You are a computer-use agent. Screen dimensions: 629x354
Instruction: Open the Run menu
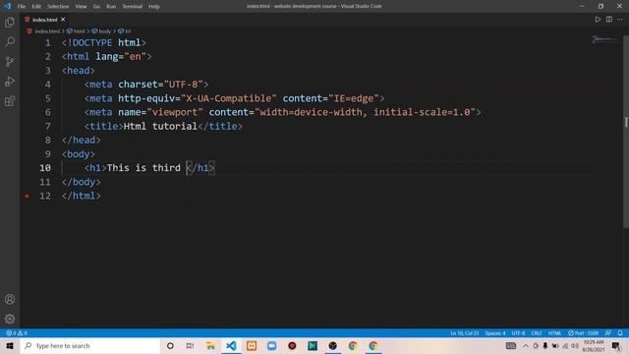click(111, 6)
